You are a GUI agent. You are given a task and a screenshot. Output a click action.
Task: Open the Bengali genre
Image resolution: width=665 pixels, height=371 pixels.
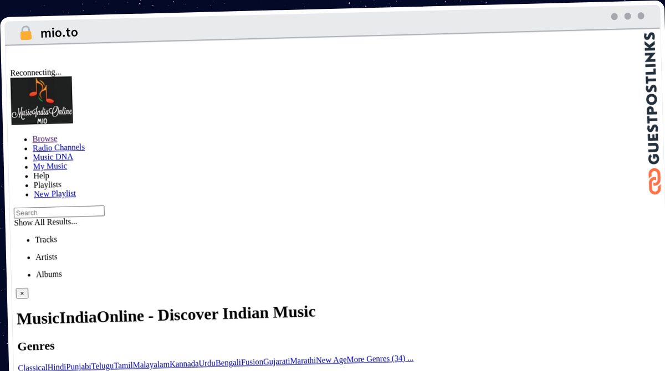228,363
